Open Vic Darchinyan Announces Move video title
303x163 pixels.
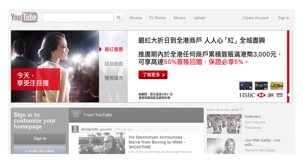coord(157,142)
